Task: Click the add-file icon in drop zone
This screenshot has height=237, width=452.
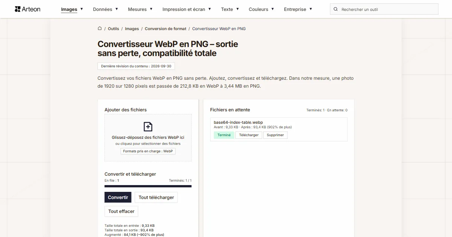Action: 148,126
